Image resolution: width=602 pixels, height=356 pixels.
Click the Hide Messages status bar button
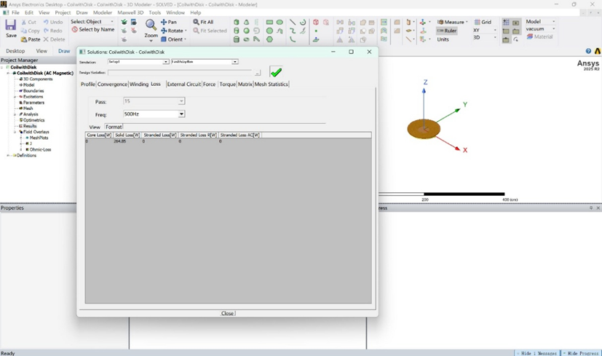[536, 353]
